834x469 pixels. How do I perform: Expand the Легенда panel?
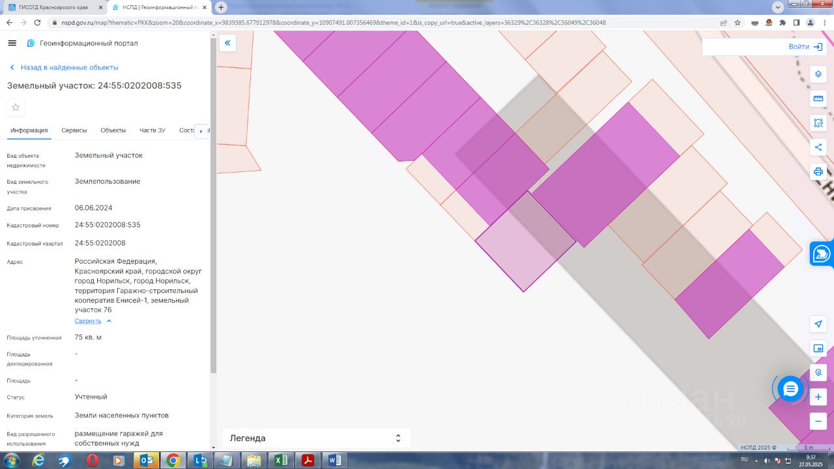point(398,438)
